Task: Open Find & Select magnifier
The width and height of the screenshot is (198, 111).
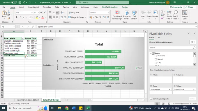Action: coord(176,15)
